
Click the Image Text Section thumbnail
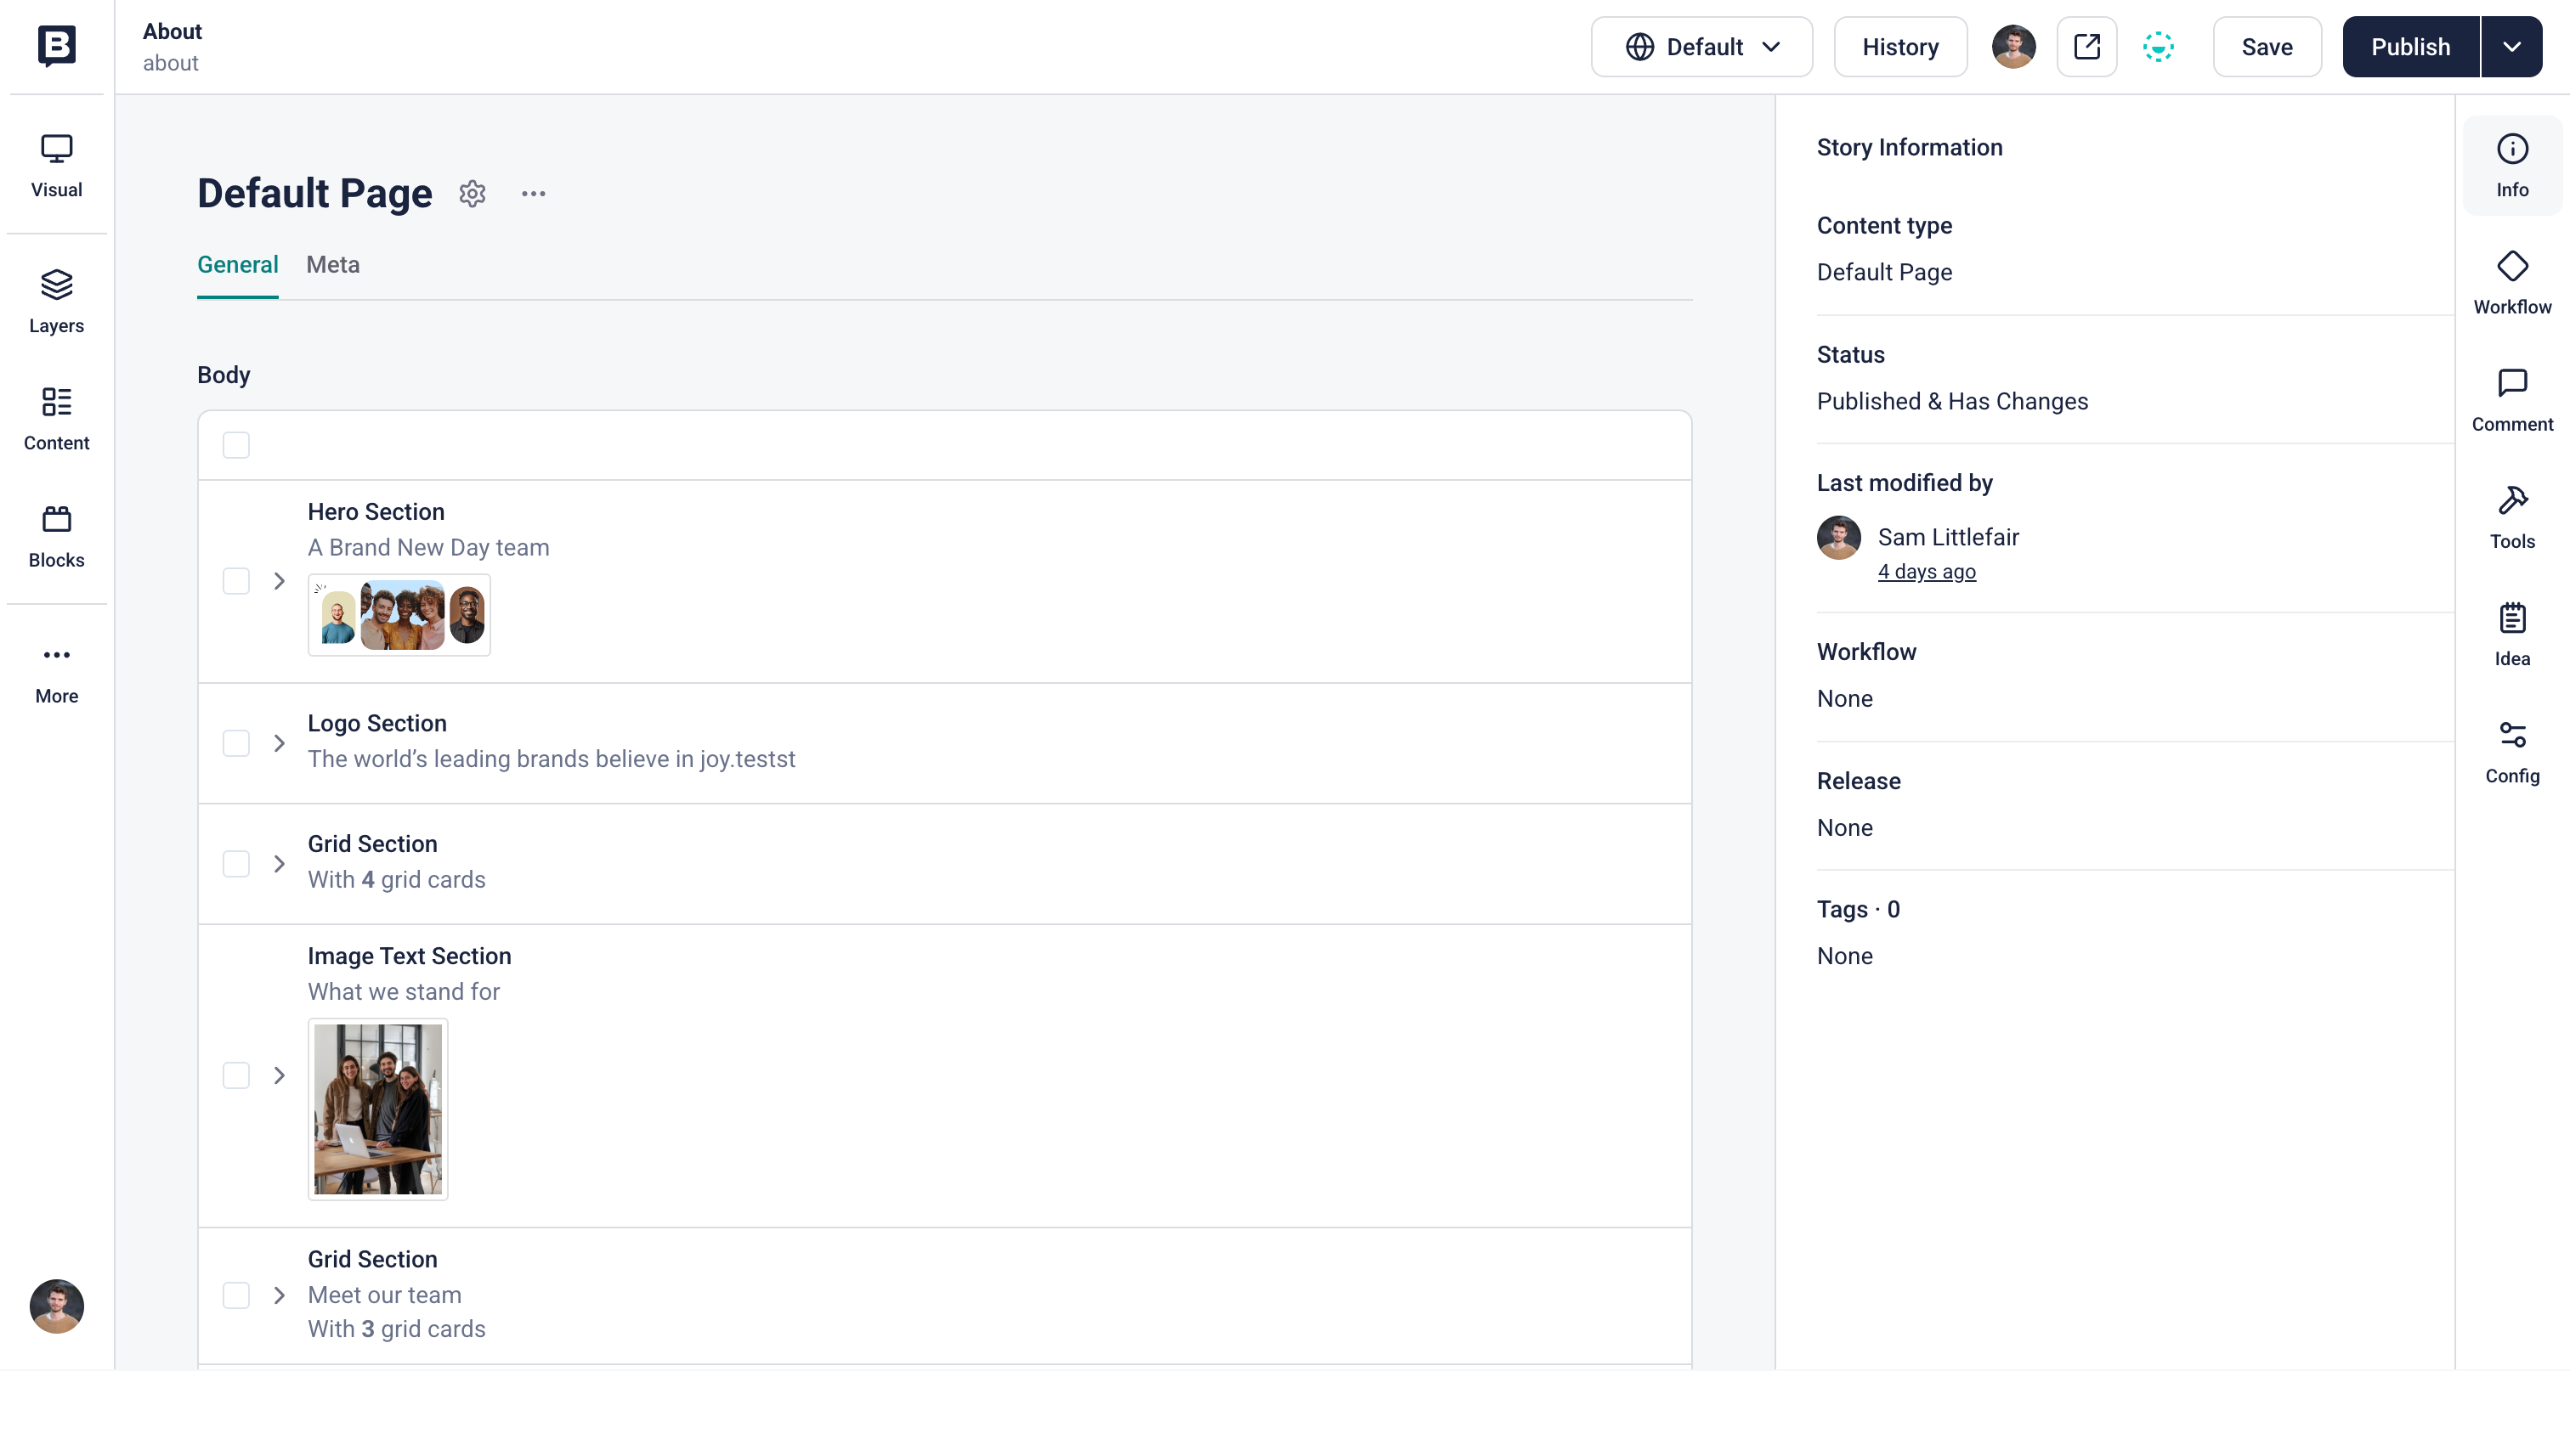click(x=377, y=1108)
